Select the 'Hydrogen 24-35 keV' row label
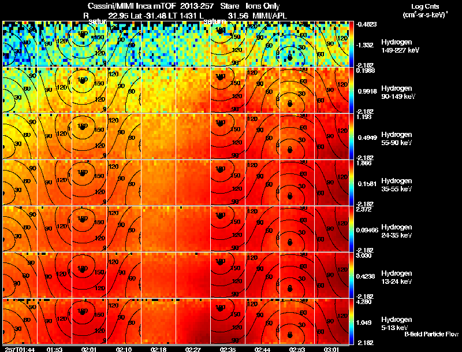This screenshot has height=352, width=462. [x=397, y=231]
